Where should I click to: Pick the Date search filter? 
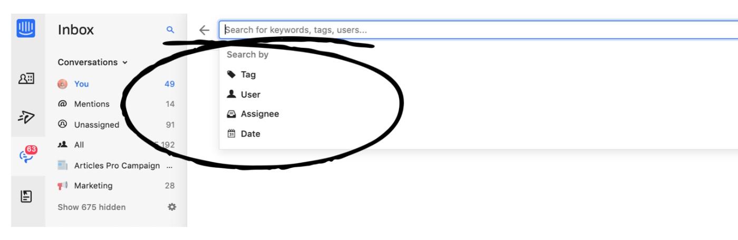[250, 134]
